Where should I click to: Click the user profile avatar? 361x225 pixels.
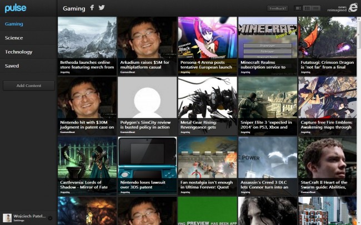click(x=7, y=218)
